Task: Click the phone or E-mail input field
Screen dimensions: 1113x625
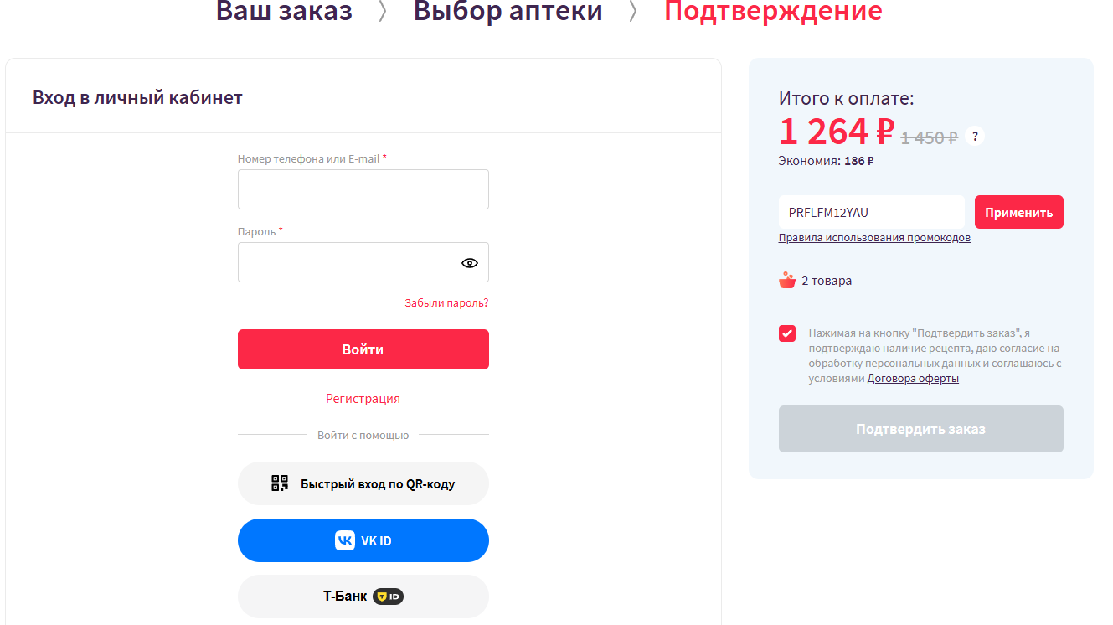Action: [x=363, y=189]
